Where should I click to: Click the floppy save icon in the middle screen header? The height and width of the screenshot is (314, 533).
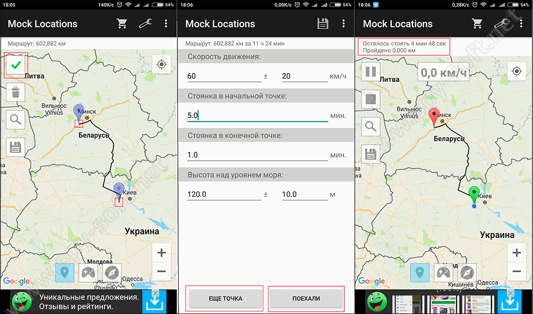322,24
